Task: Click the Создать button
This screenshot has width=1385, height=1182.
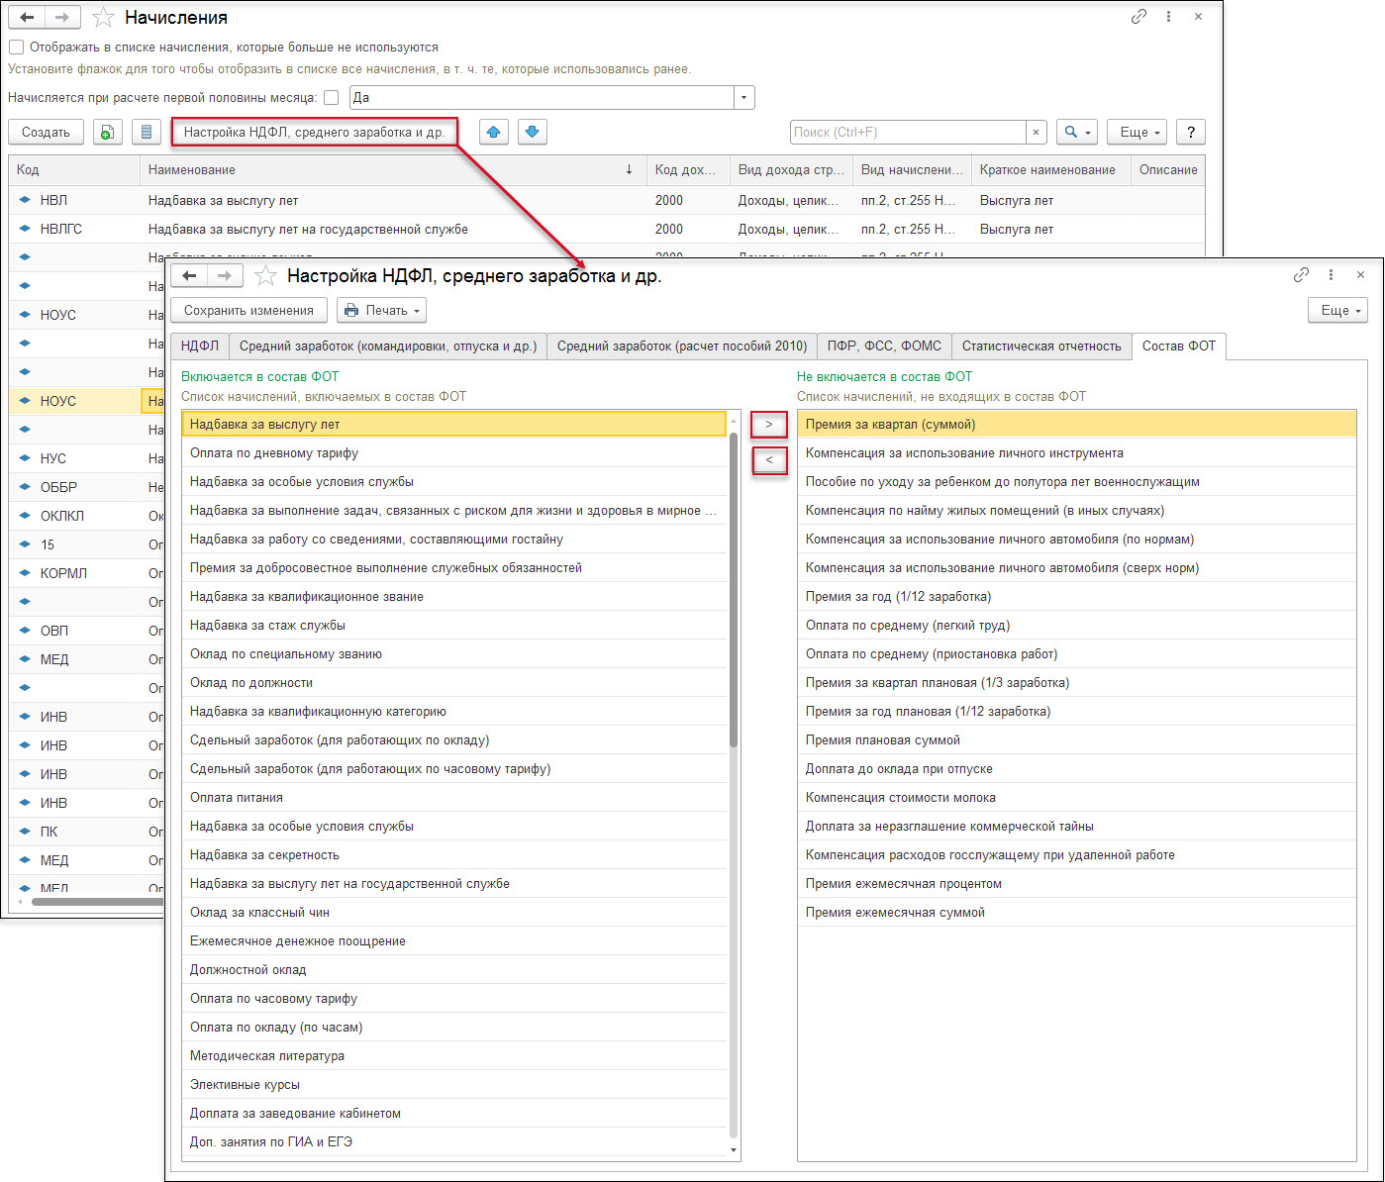Action: tap(46, 132)
